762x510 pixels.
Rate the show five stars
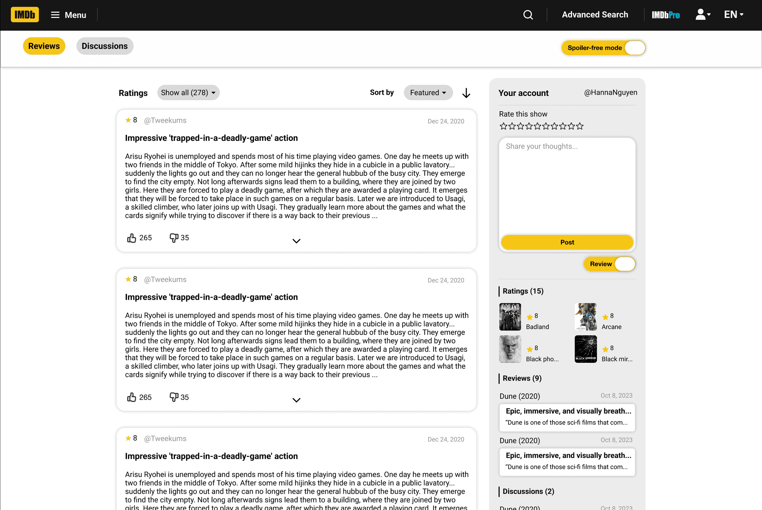537,126
